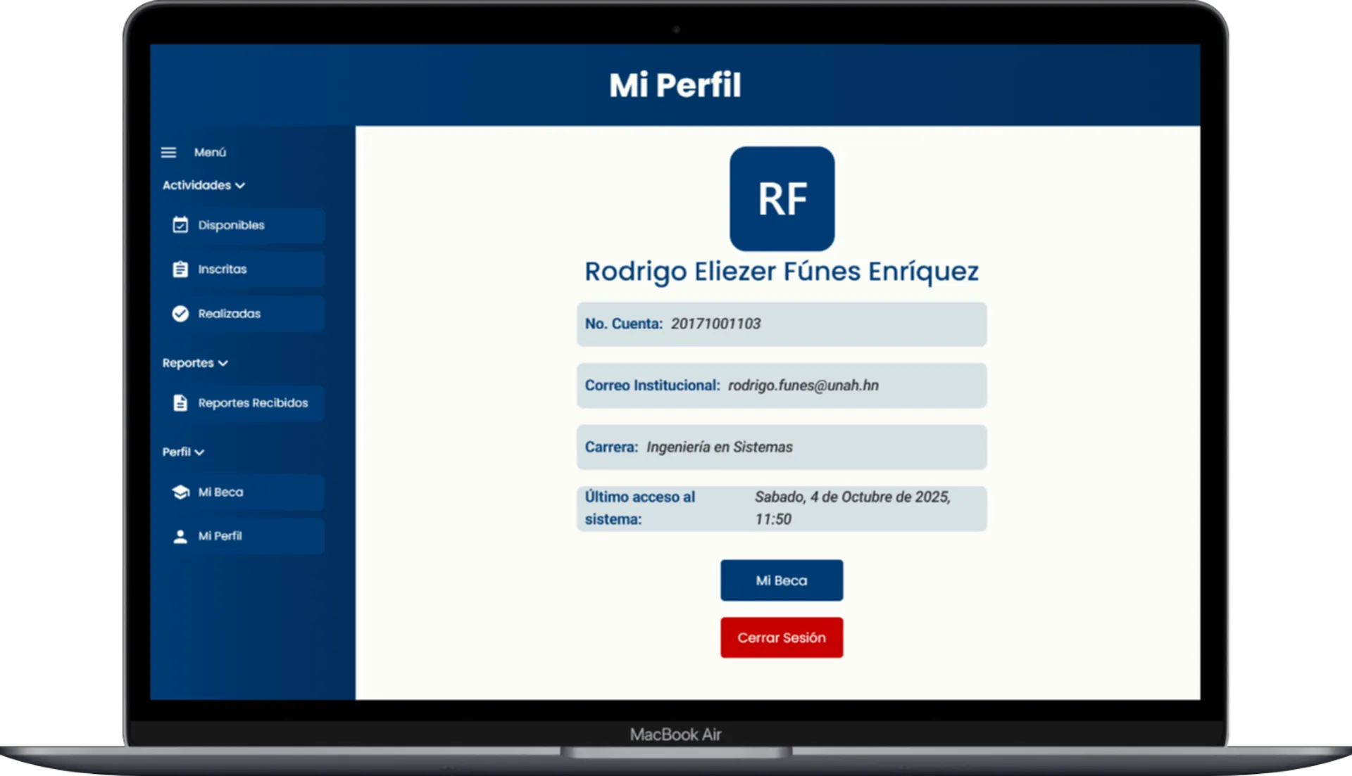Click the checkmark circle icon beside Realizadas
The height and width of the screenshot is (776, 1352).
[180, 314]
